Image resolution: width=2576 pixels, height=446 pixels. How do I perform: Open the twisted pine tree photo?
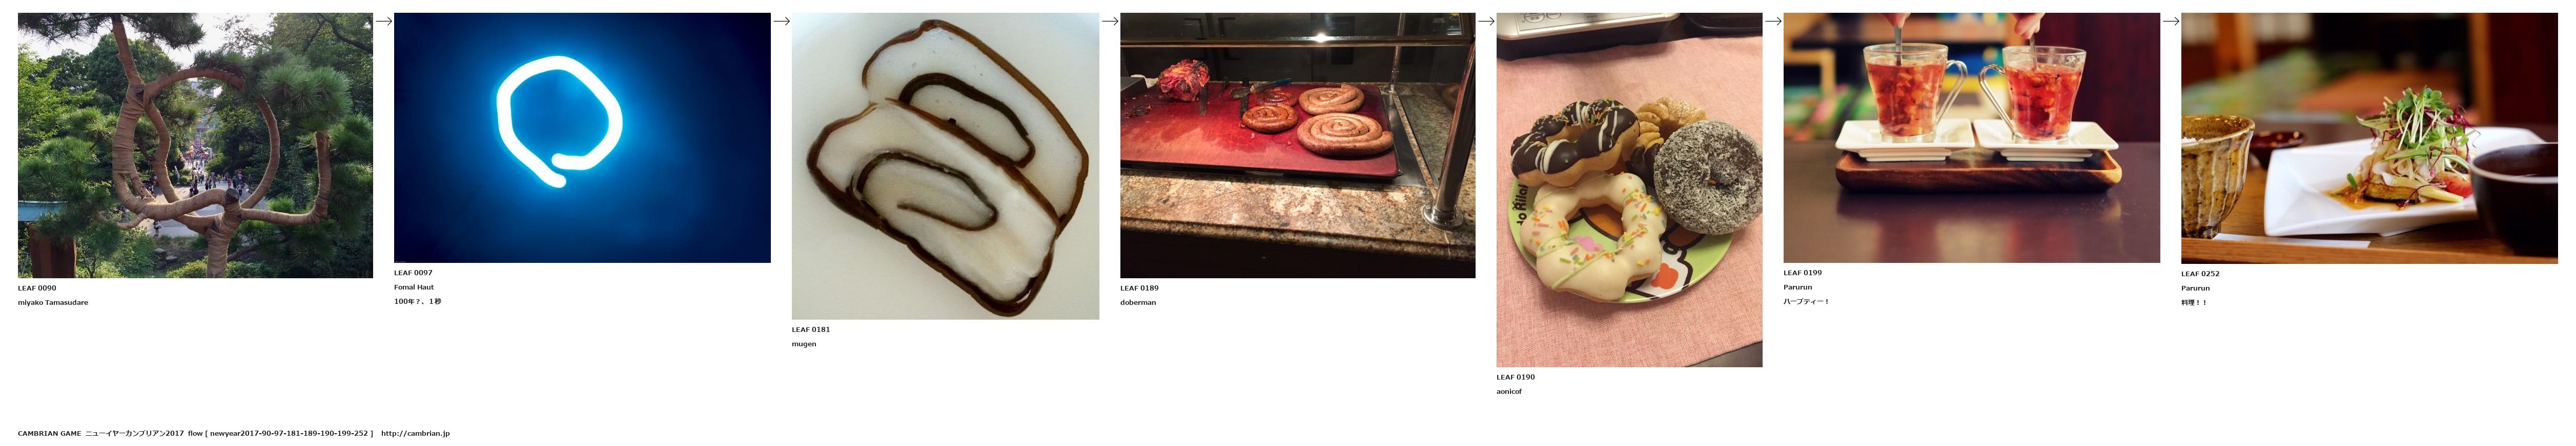pyautogui.click(x=195, y=145)
